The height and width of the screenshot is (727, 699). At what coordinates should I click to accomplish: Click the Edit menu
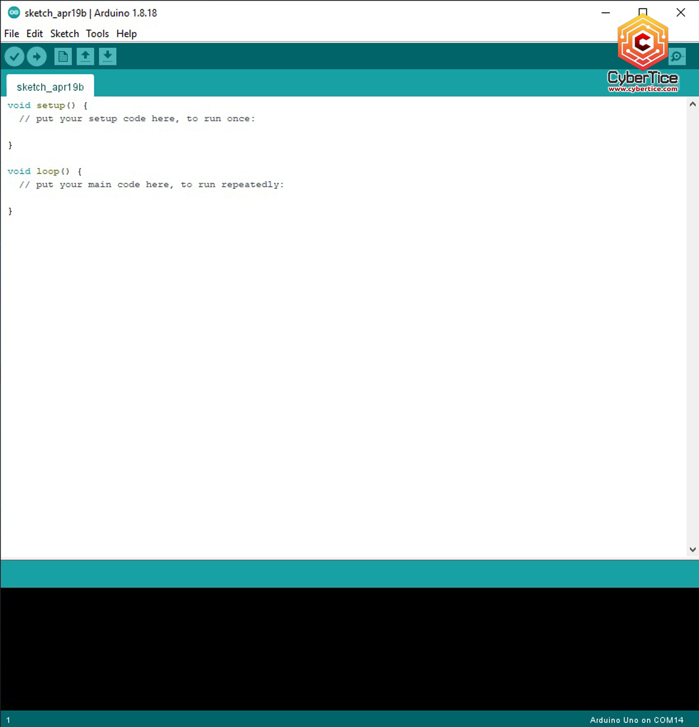click(x=34, y=34)
